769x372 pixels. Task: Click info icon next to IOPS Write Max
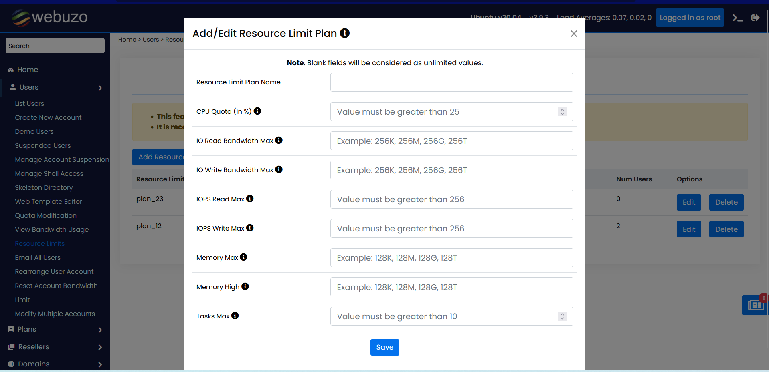click(x=250, y=228)
